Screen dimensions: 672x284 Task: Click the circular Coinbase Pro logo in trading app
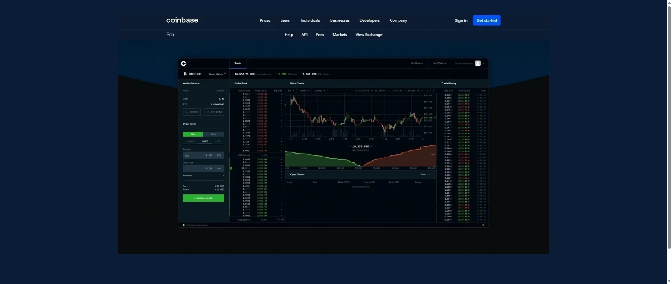tap(184, 63)
